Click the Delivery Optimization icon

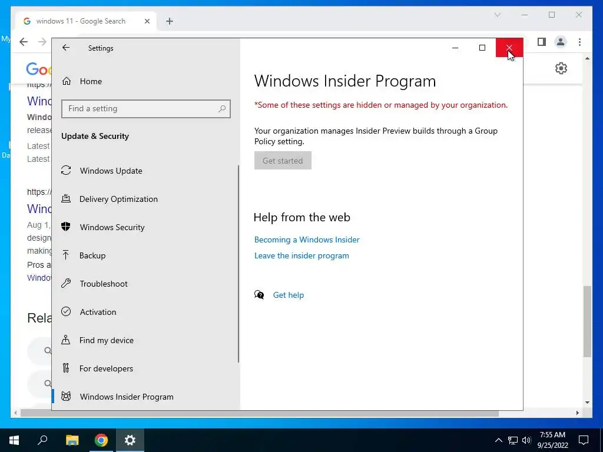point(66,198)
